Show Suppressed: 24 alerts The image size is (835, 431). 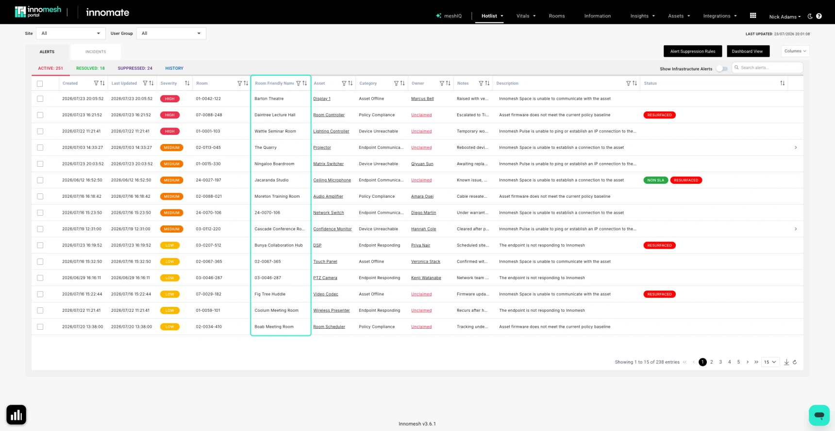point(135,68)
